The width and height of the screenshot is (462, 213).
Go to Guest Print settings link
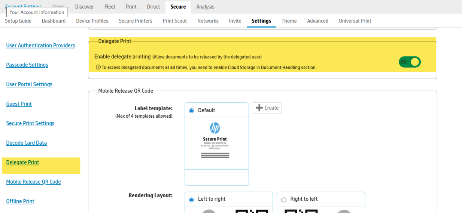tap(19, 104)
